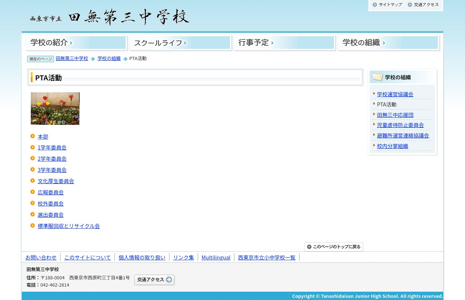
Task: Click このページのトップに戻る button
Action: [334, 247]
